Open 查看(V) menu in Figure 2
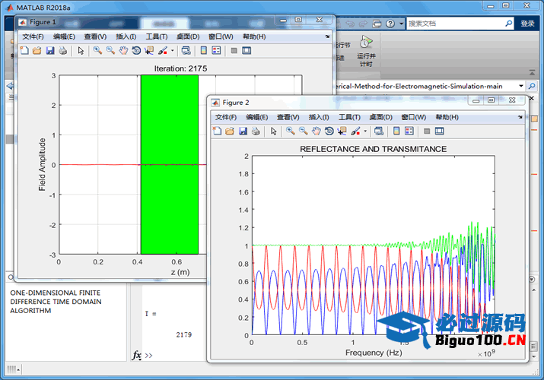The height and width of the screenshot is (380, 544). 288,117
